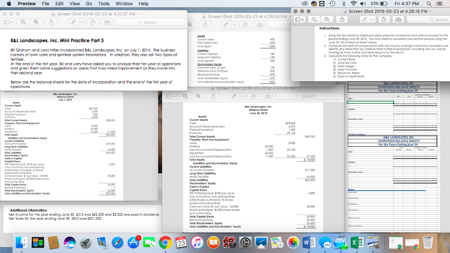This screenshot has height=253, width=450.
Task: Open sidebar view menu in 4.27.48 PM window
Action: tap(171, 96)
